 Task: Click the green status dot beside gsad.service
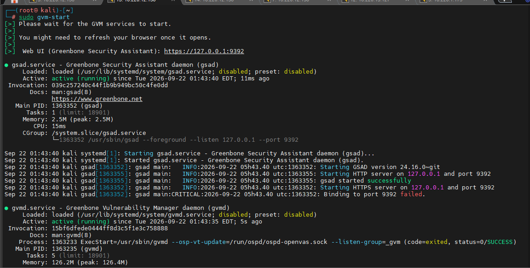6,65
